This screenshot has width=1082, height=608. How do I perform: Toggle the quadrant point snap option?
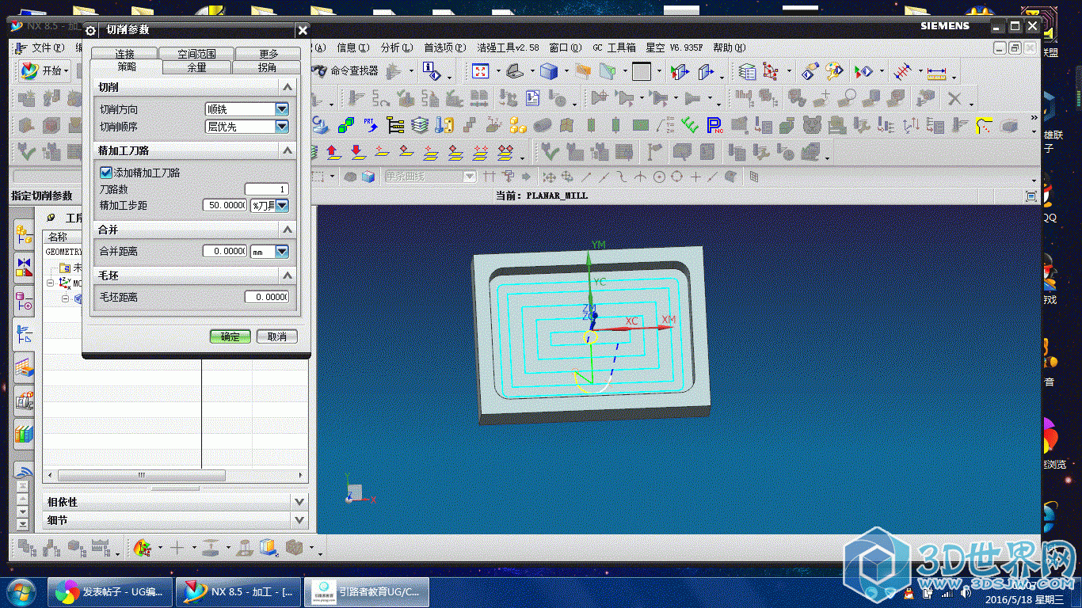[677, 177]
